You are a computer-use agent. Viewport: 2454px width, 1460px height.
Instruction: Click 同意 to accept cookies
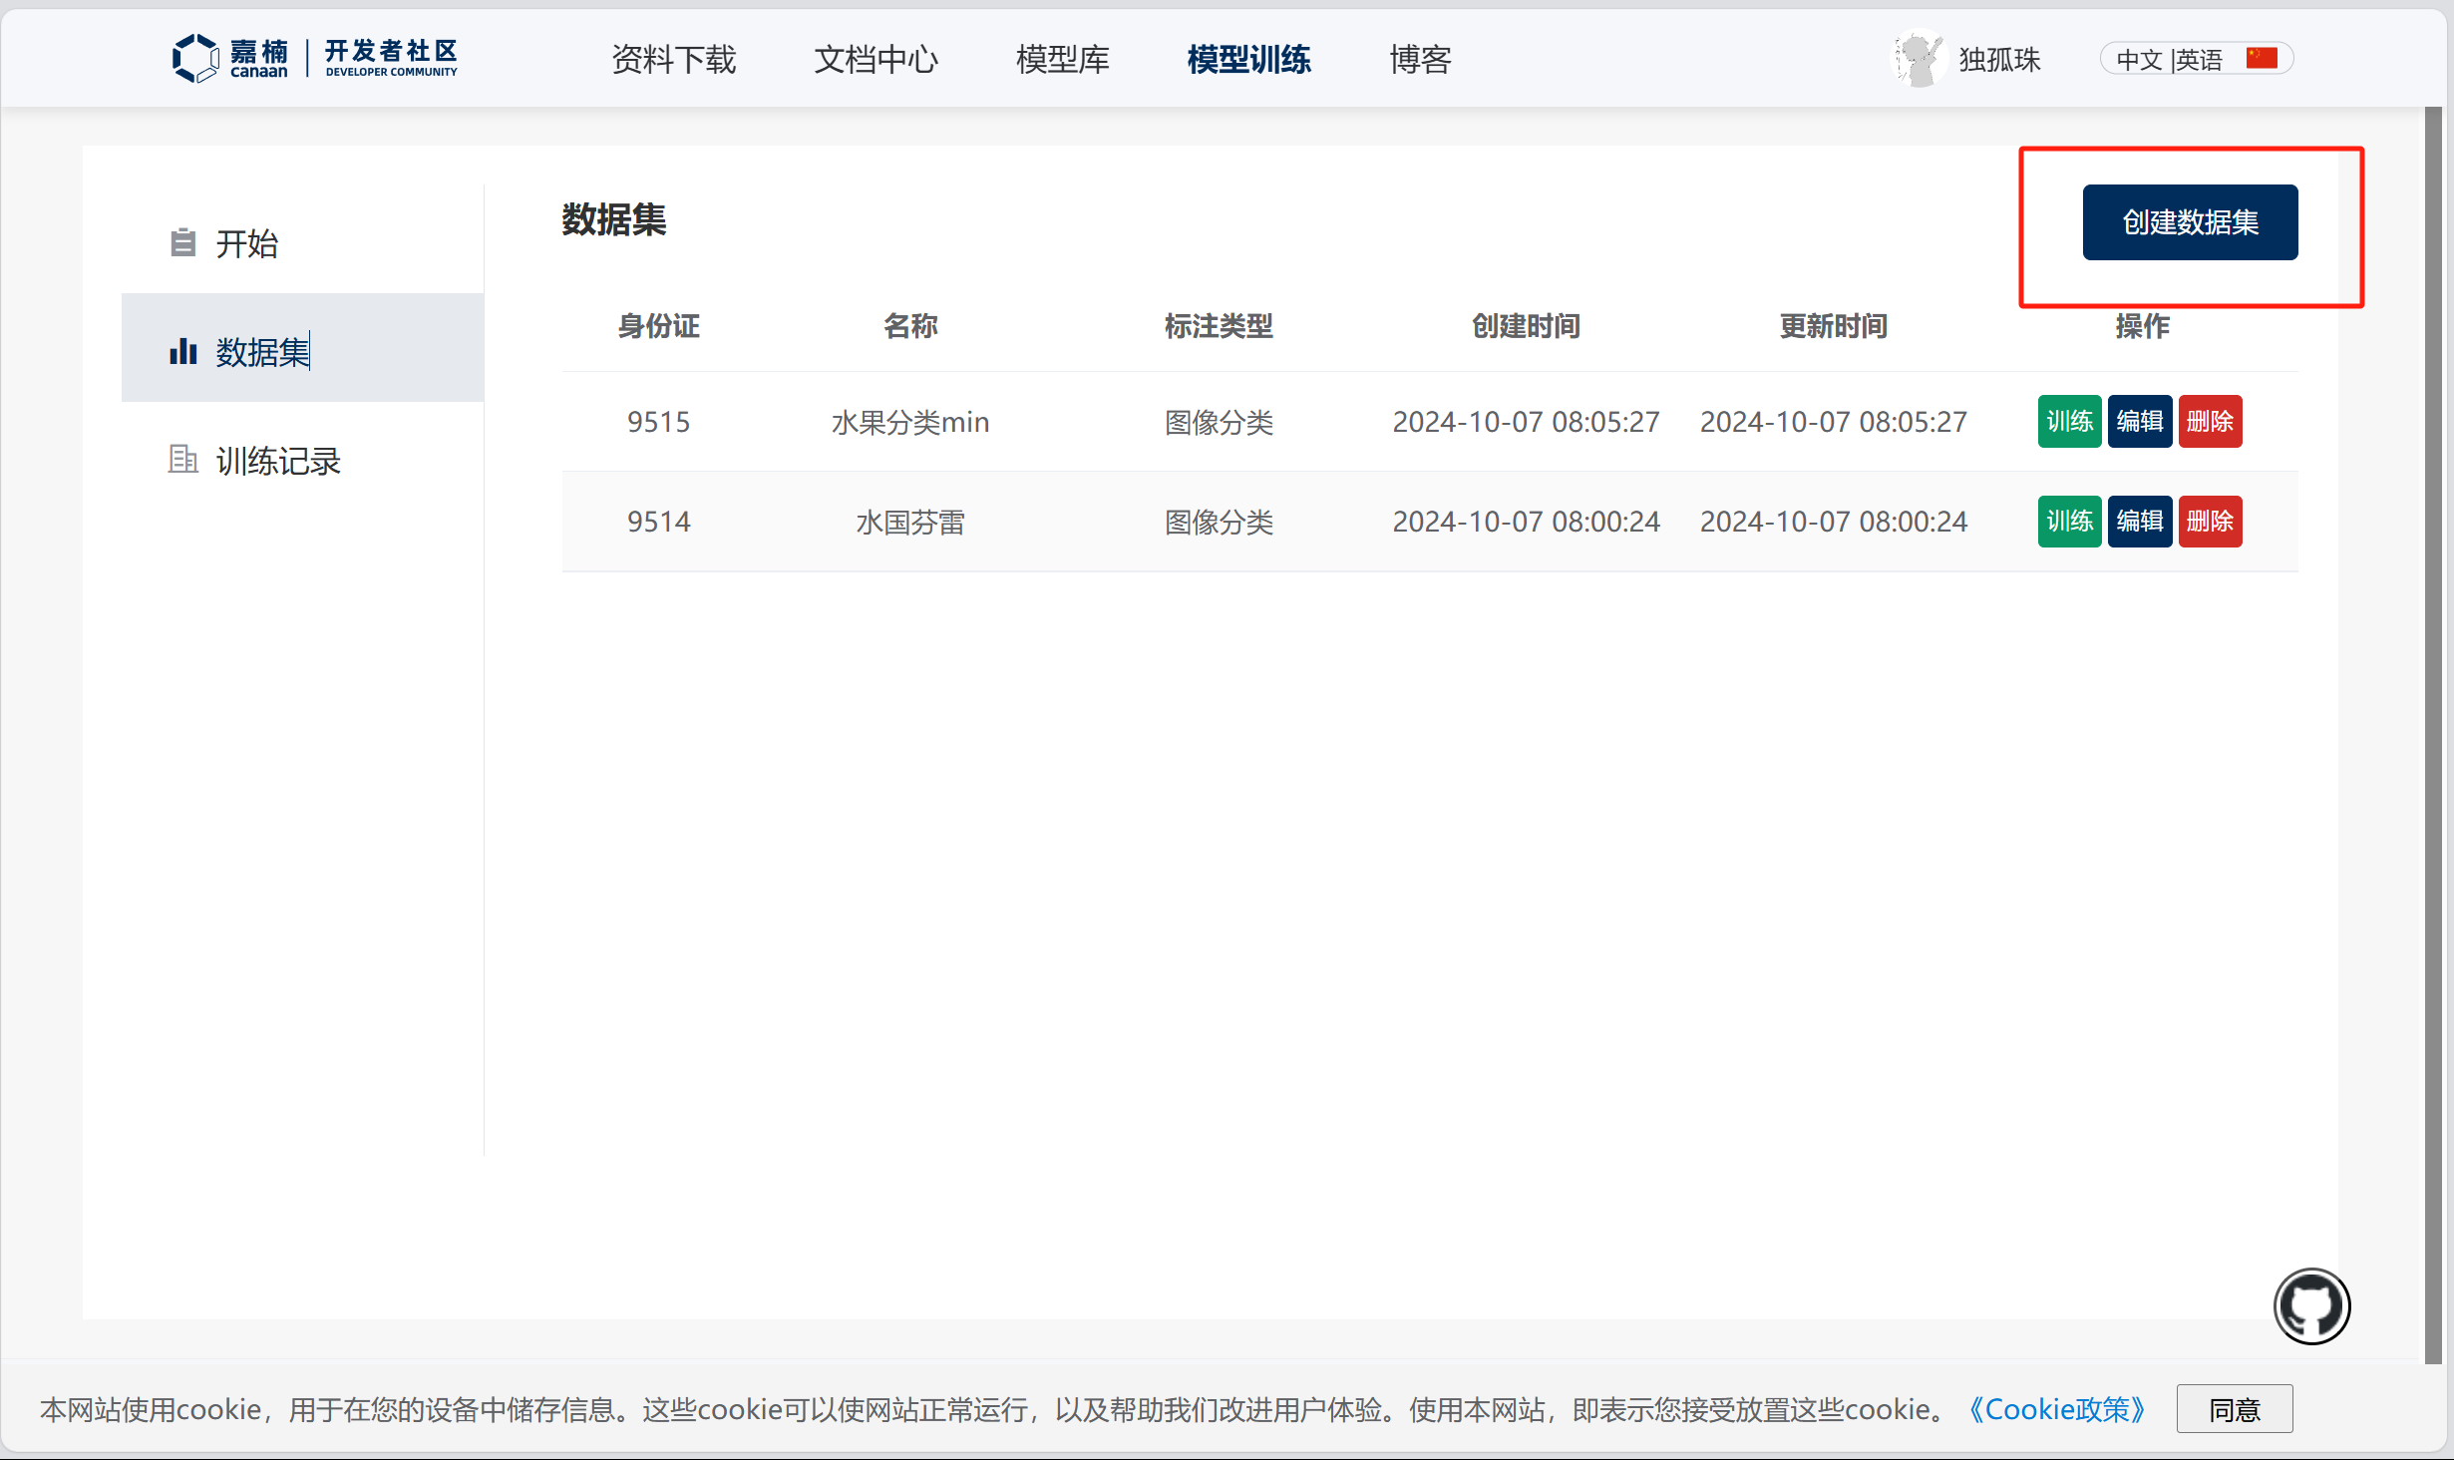pos(2234,1409)
